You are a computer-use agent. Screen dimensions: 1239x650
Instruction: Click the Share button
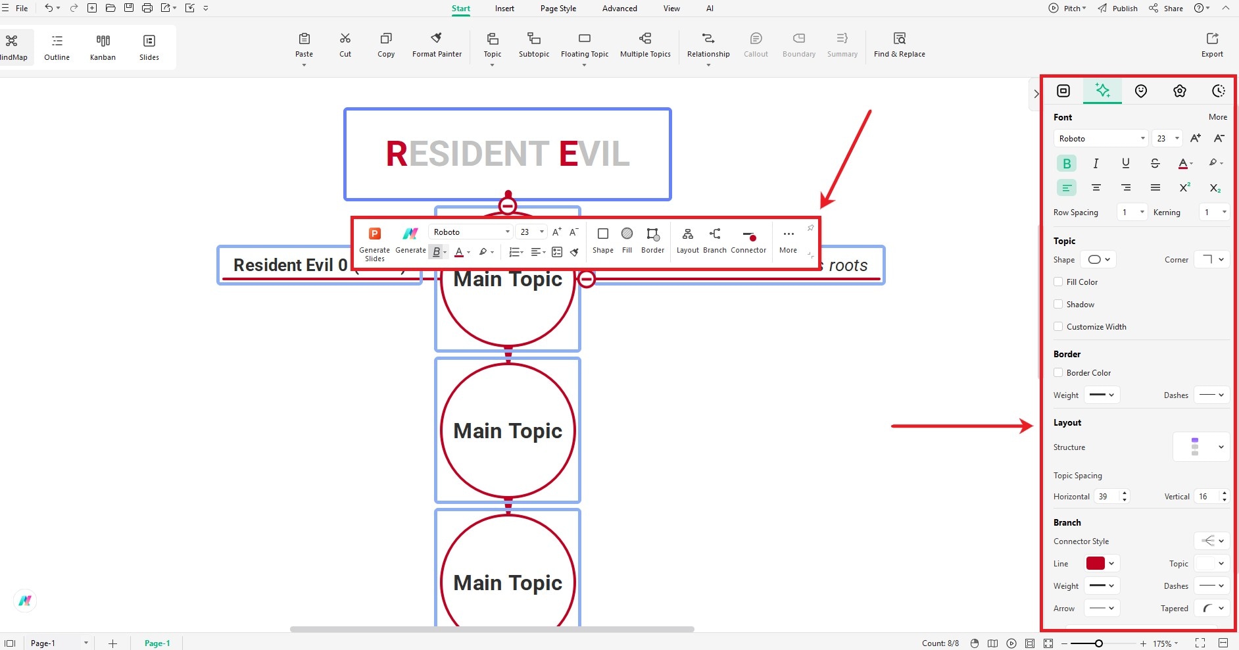pos(1166,9)
